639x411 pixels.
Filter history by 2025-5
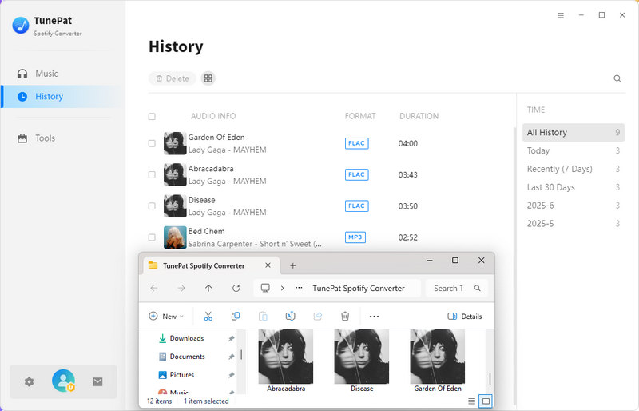click(574, 224)
